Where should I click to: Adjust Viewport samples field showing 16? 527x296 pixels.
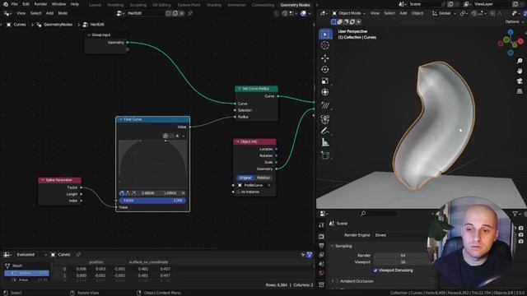403,262
